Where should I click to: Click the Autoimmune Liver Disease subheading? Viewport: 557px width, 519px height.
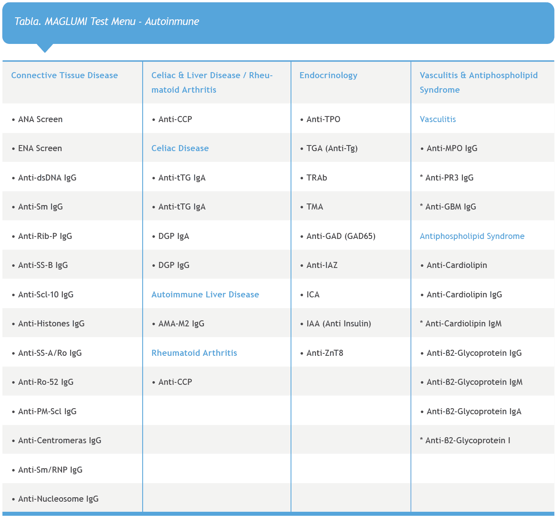tap(205, 295)
